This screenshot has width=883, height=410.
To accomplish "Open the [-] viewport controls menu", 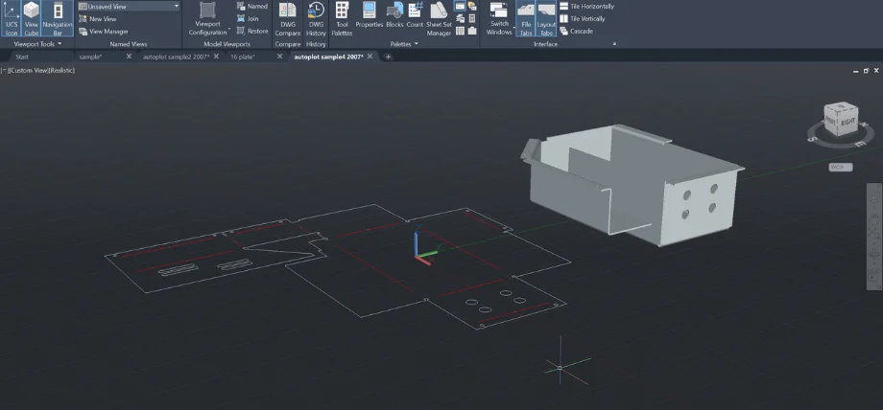I will tap(5, 70).
